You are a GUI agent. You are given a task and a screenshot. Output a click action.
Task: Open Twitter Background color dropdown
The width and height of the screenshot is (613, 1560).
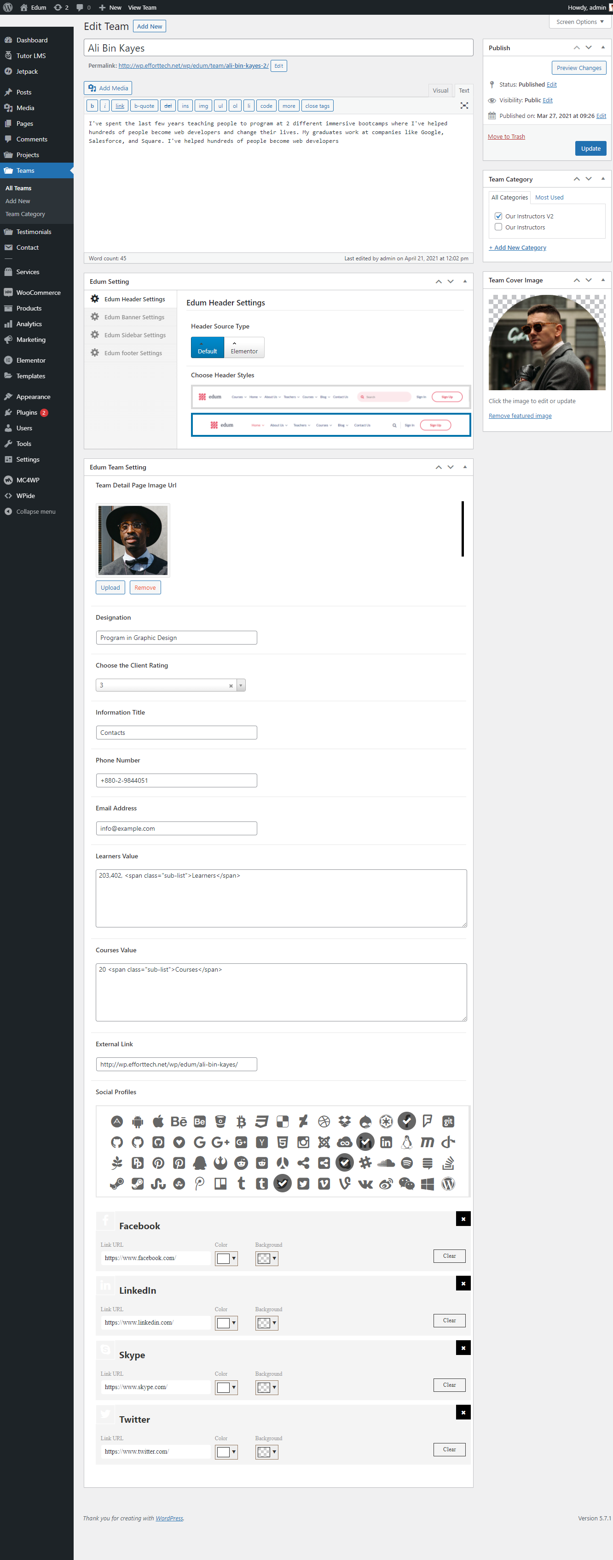pyautogui.click(x=267, y=1452)
